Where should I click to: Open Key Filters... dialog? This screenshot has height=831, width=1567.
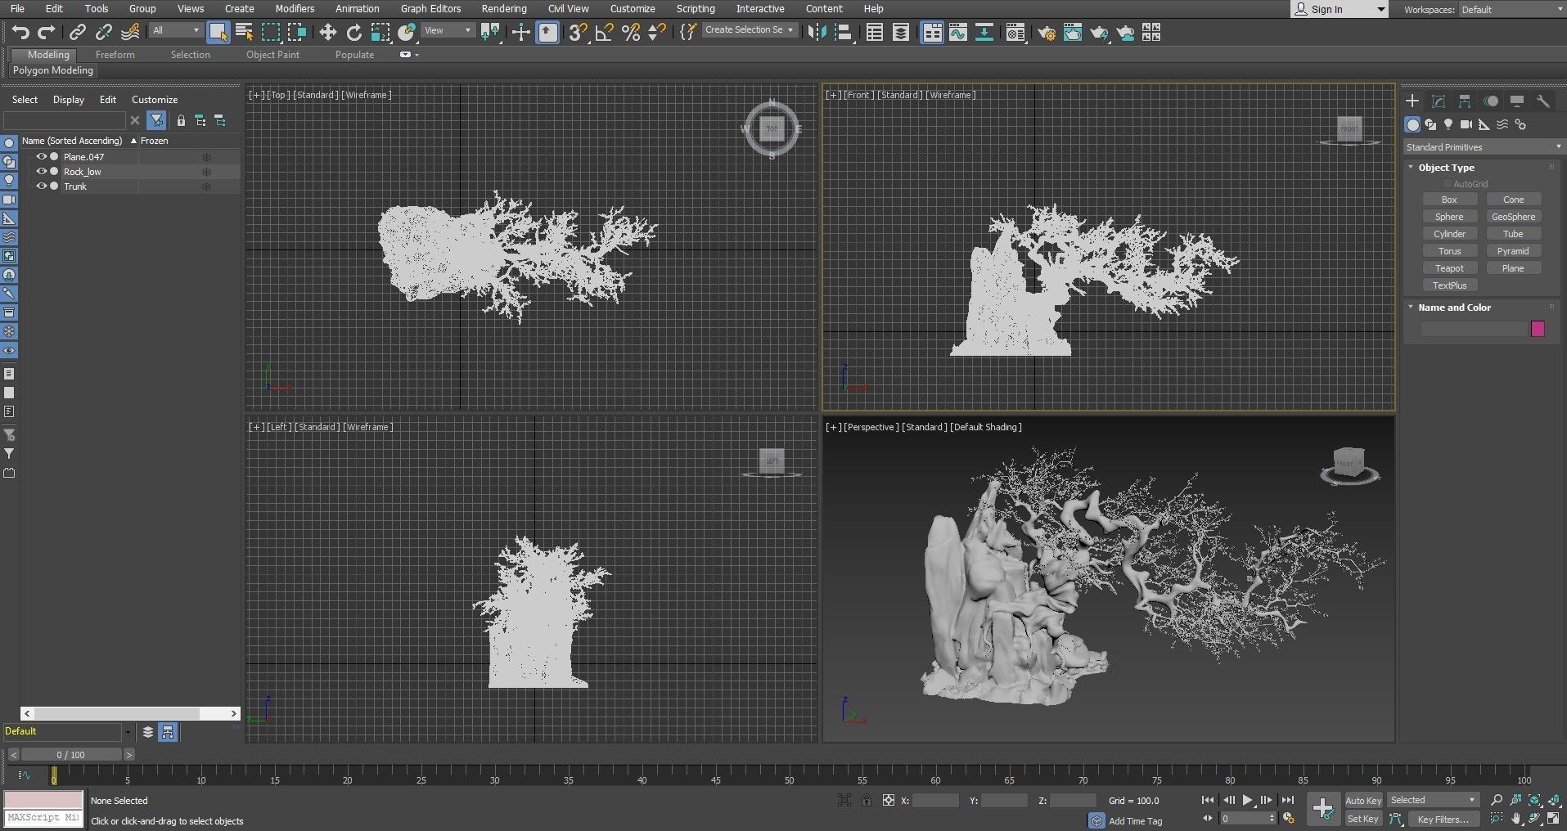[1443, 819]
